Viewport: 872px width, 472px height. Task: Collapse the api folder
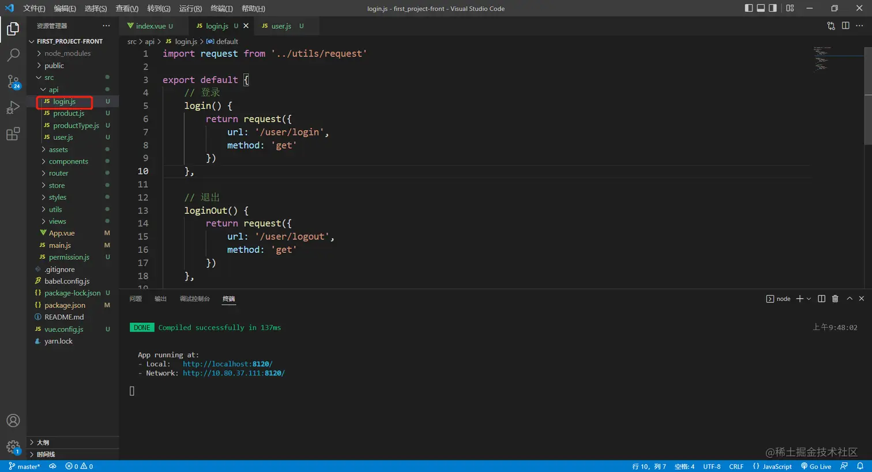(53, 89)
